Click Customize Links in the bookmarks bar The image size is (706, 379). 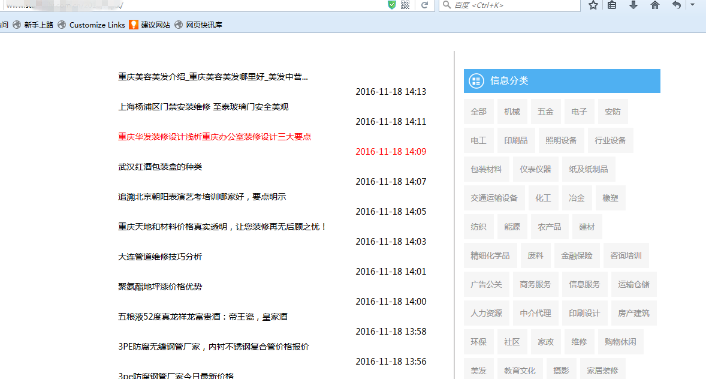click(x=97, y=25)
